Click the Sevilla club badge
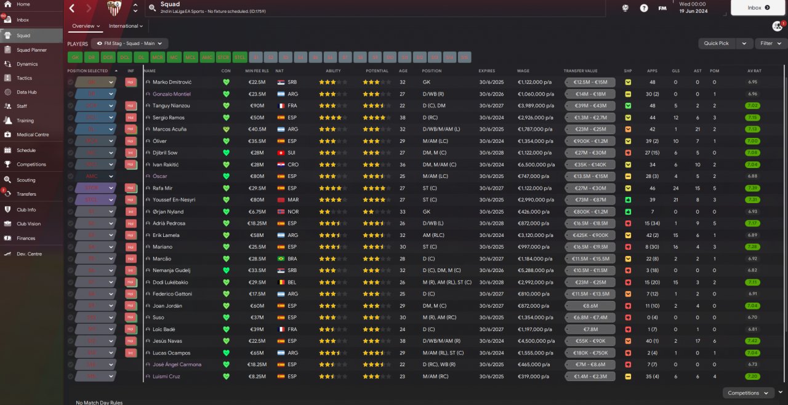 coord(115,8)
